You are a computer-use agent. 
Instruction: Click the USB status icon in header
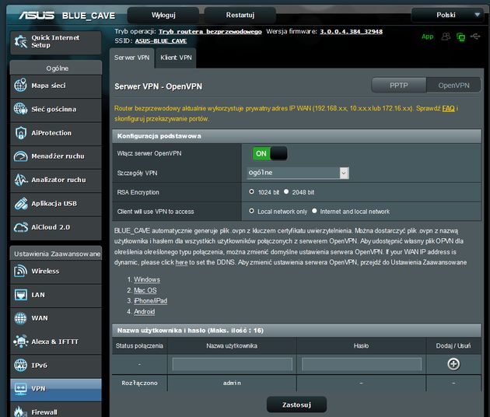pyautogui.click(x=475, y=37)
